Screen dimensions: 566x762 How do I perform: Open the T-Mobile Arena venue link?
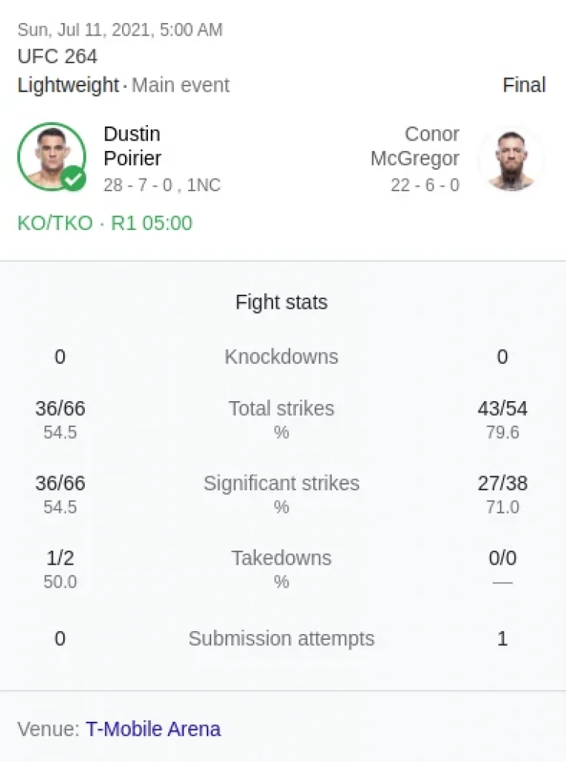click(x=153, y=729)
